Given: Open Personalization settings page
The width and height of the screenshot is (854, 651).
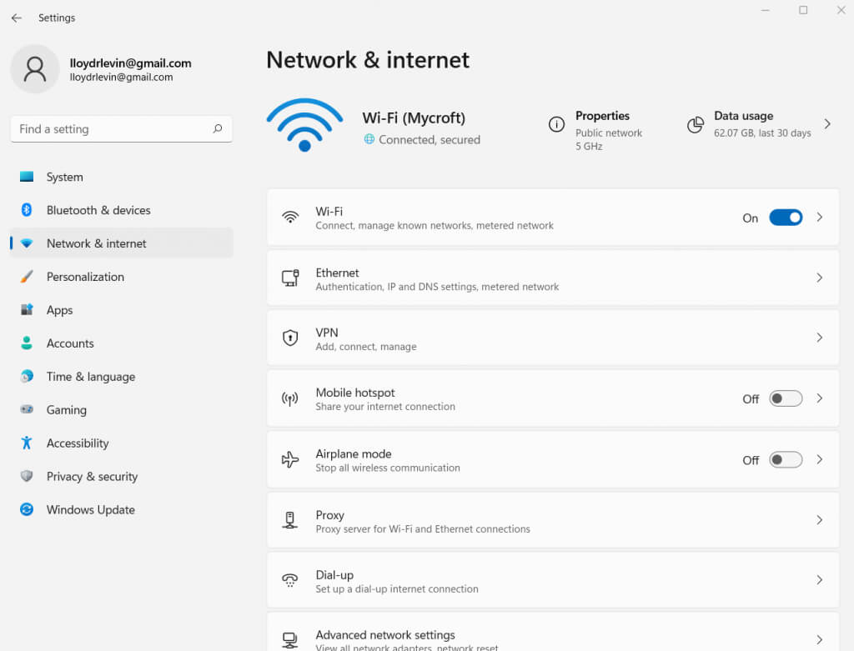Looking at the screenshot, I should 85,277.
